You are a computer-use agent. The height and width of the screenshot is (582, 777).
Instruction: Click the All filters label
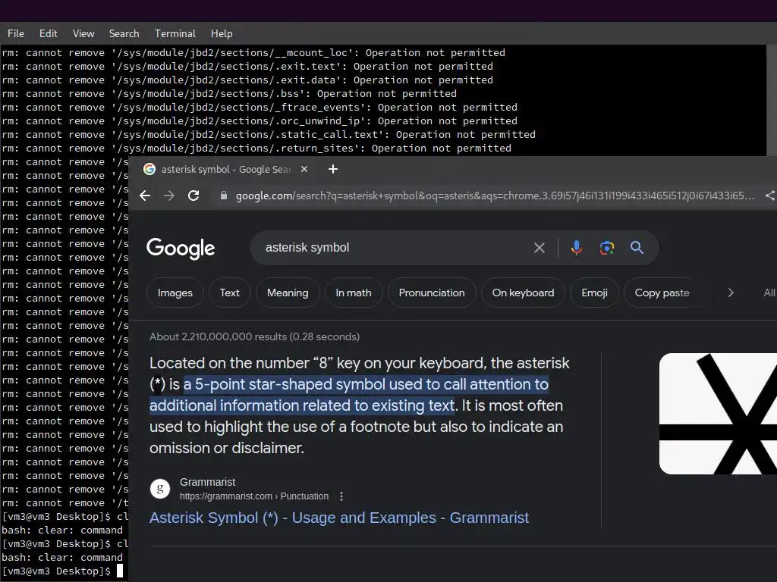coord(769,293)
